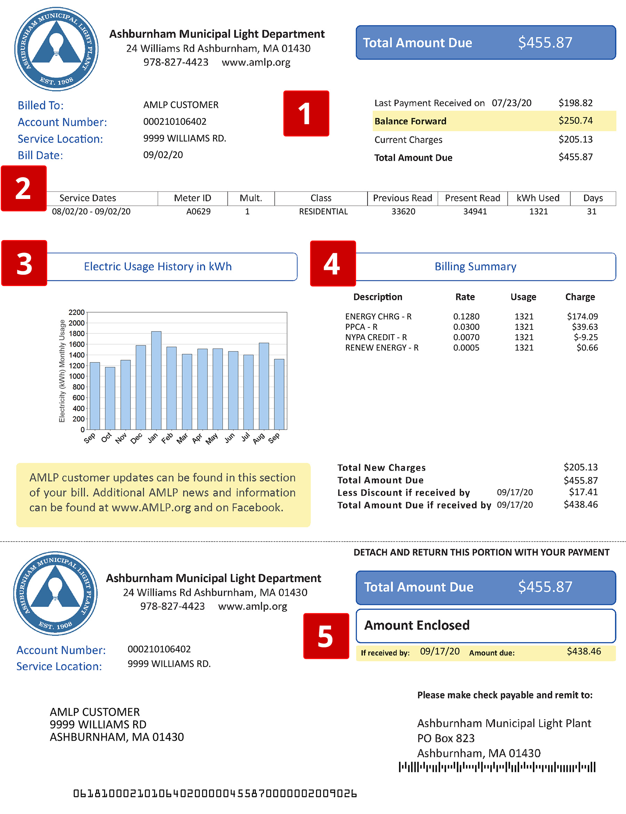
Task: Click the Class column header
Action: [x=321, y=198]
